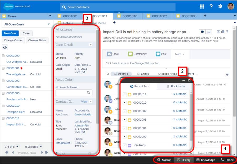Minimize the History widget
237x164 pixels.
coord(184,81)
